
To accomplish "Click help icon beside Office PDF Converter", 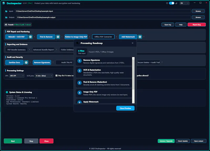I will pyautogui.click(x=116, y=37).
